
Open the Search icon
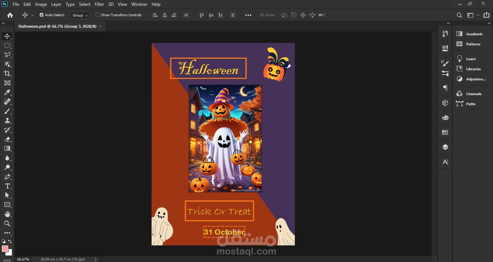pyautogui.click(x=459, y=15)
